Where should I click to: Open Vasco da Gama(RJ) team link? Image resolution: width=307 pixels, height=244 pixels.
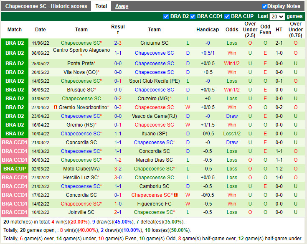[x=154, y=116]
